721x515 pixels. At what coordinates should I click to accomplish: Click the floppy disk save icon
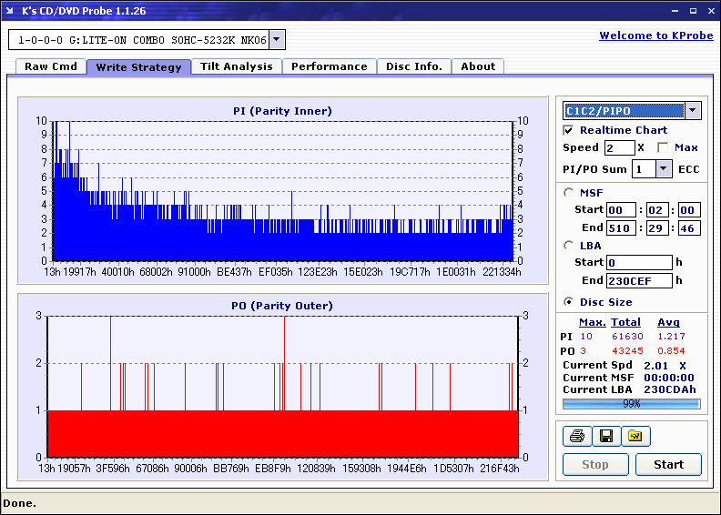(x=606, y=436)
